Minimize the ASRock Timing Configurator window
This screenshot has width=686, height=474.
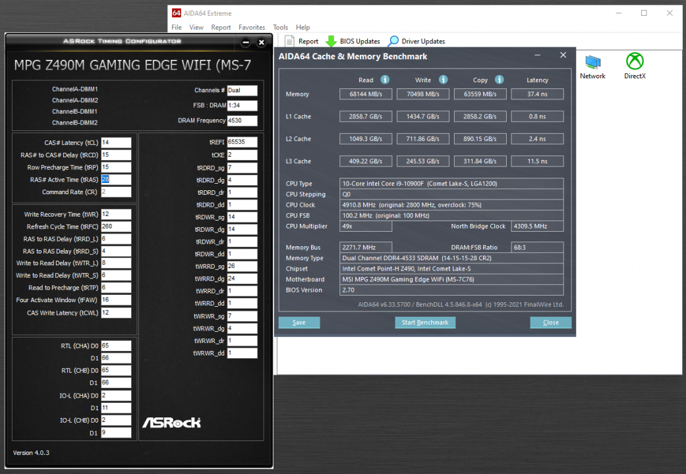[x=246, y=42]
